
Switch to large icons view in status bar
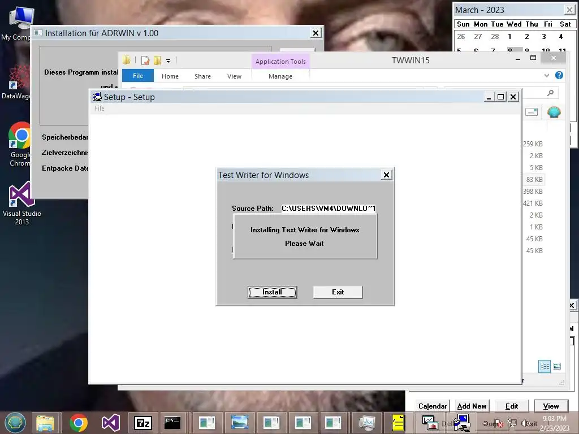tap(557, 366)
